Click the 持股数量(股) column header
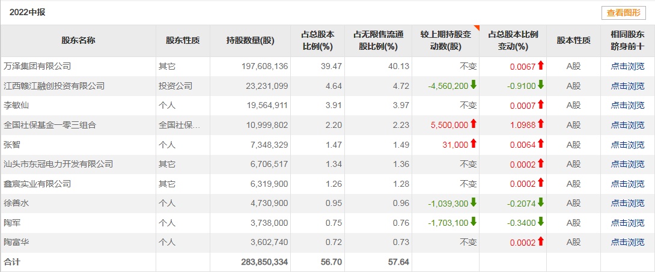This screenshot has width=655, height=272. click(250, 41)
